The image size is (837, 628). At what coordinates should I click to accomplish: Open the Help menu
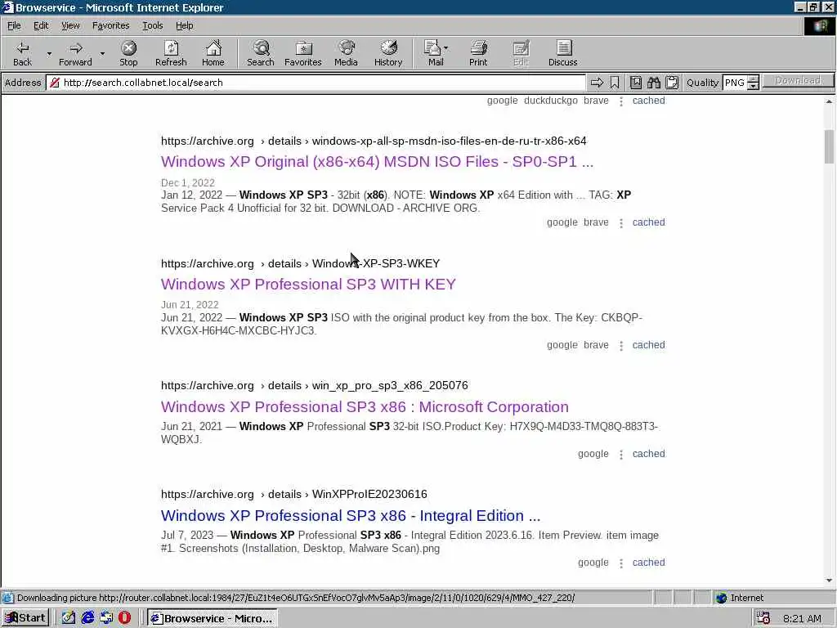pyautogui.click(x=184, y=25)
